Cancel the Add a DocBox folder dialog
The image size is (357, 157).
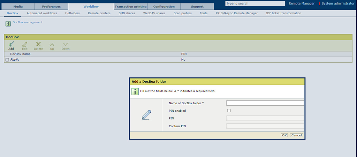296,135
